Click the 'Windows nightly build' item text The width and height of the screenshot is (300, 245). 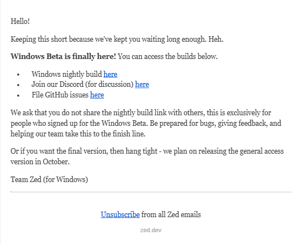coord(67,74)
